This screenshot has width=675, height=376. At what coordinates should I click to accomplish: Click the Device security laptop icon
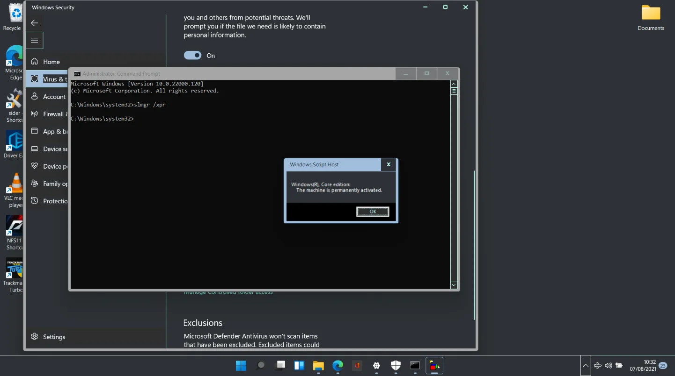click(x=34, y=149)
